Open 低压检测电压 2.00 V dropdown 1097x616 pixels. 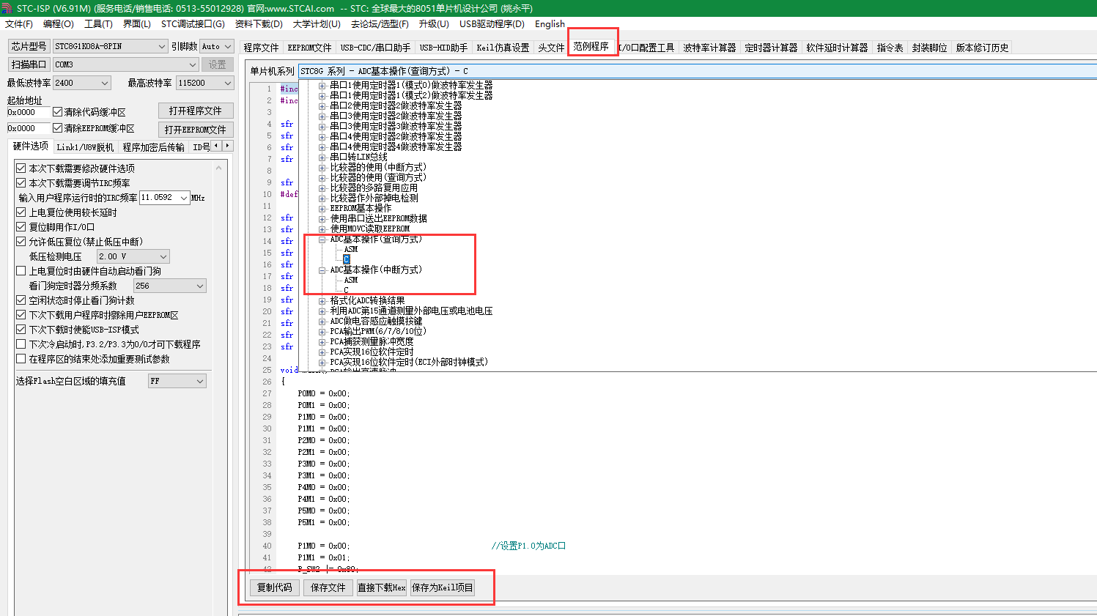[x=163, y=256]
